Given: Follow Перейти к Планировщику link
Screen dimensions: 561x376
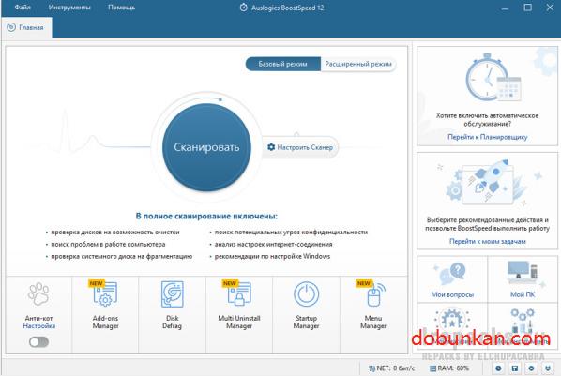Looking at the screenshot, I should [x=487, y=137].
